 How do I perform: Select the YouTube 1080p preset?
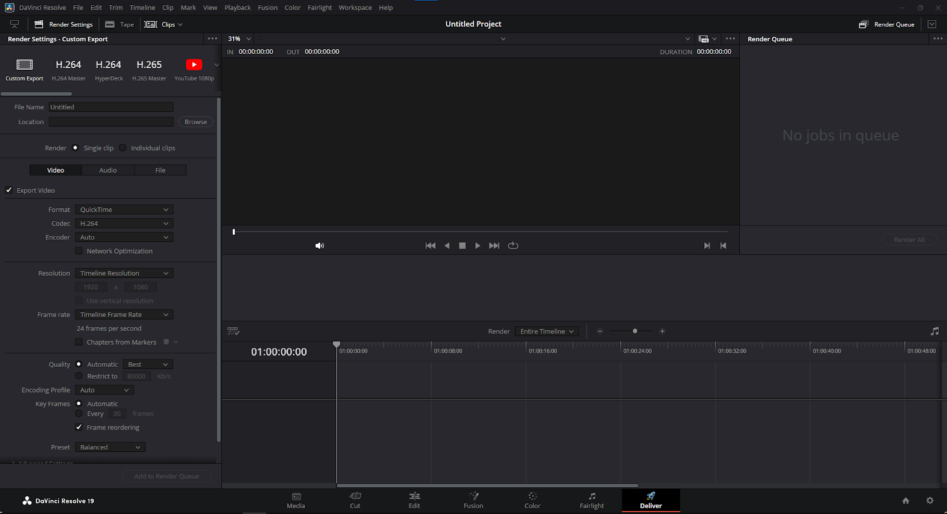click(194, 69)
